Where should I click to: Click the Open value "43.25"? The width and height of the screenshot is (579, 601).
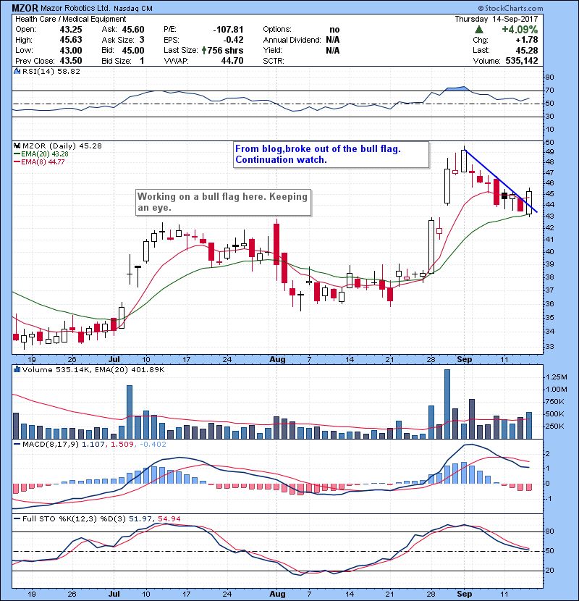pos(71,30)
